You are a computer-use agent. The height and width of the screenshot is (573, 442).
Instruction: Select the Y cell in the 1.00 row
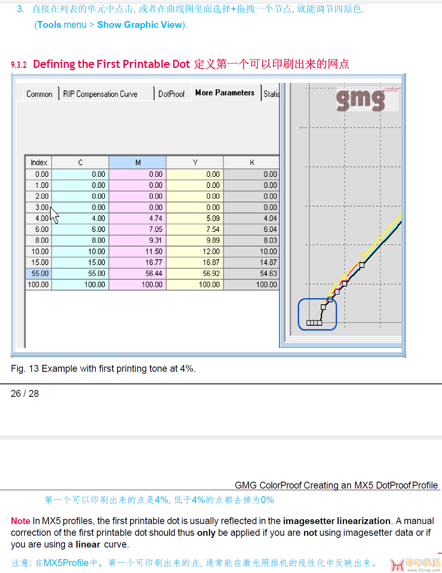tap(195, 185)
